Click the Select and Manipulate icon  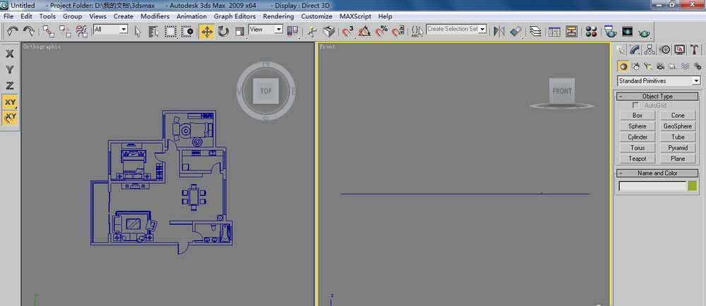(x=312, y=31)
